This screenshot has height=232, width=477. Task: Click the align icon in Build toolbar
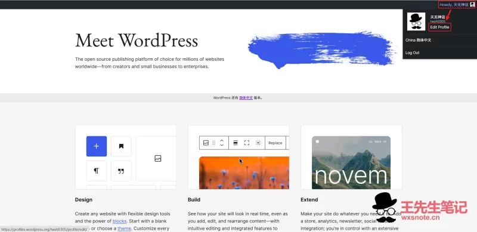236,143
